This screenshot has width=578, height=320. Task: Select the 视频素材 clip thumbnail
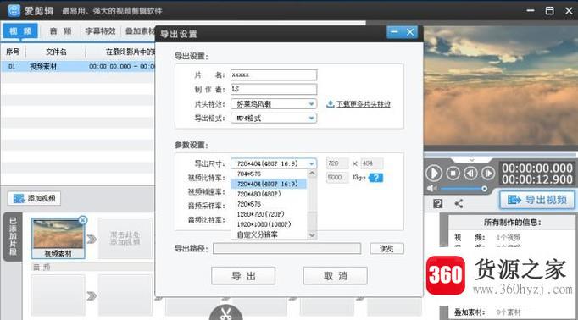click(58, 238)
